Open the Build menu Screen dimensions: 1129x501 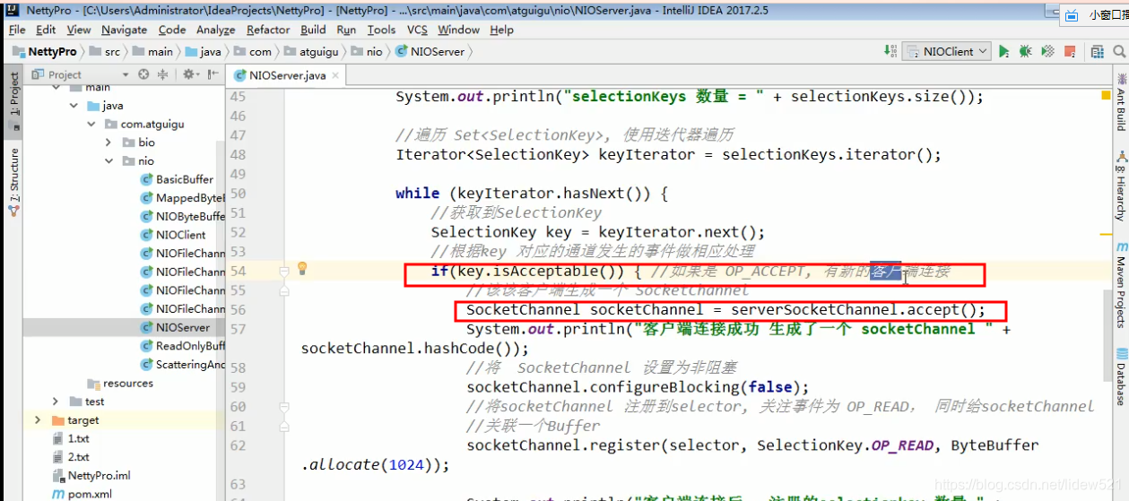[x=313, y=30]
